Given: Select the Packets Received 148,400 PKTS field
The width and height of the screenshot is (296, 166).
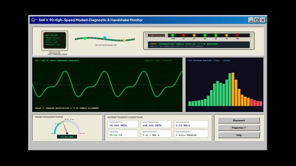Looking at the screenshot, I should pos(156,124).
